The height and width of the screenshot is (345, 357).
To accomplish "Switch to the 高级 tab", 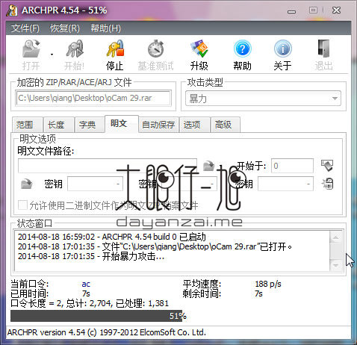I will [226, 125].
